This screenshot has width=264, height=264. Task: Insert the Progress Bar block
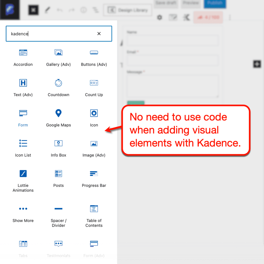click(94, 179)
